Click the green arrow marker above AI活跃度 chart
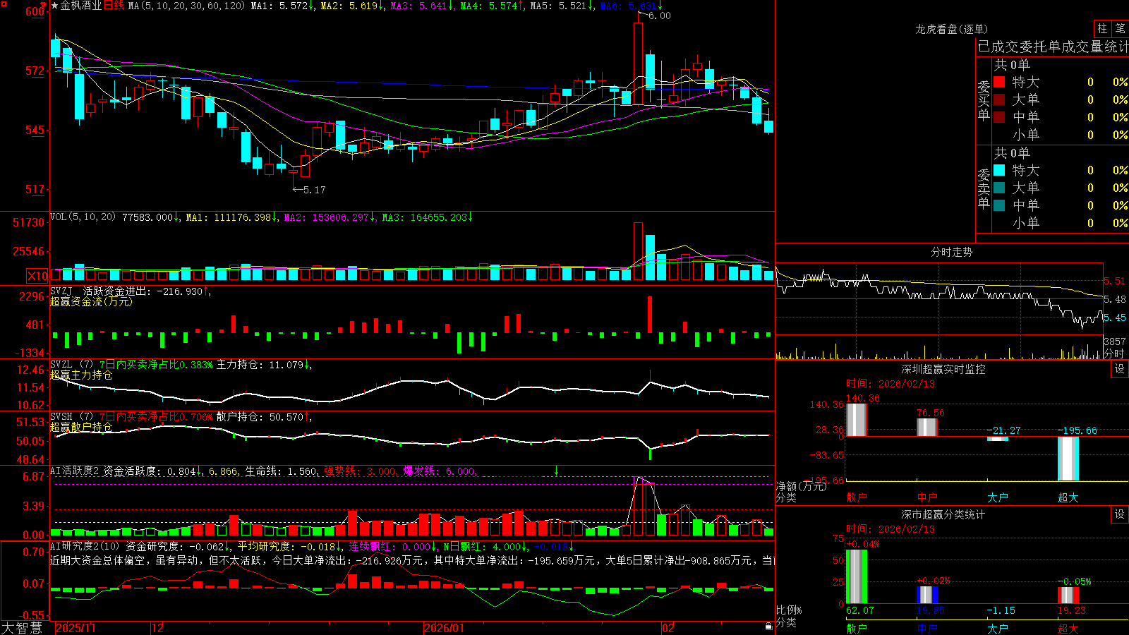Image resolution: width=1129 pixels, height=635 pixels. tap(557, 471)
